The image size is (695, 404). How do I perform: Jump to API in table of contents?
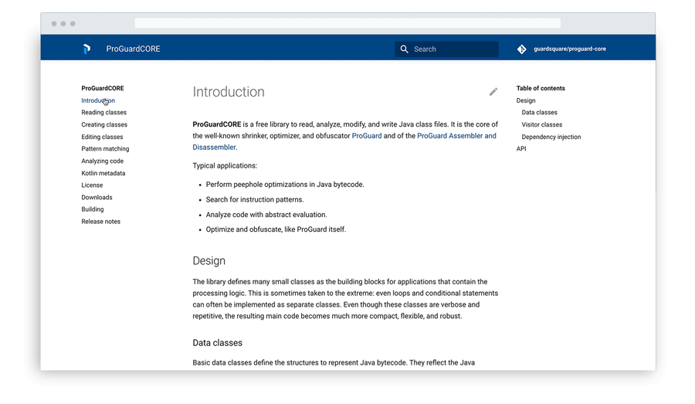pyautogui.click(x=521, y=149)
